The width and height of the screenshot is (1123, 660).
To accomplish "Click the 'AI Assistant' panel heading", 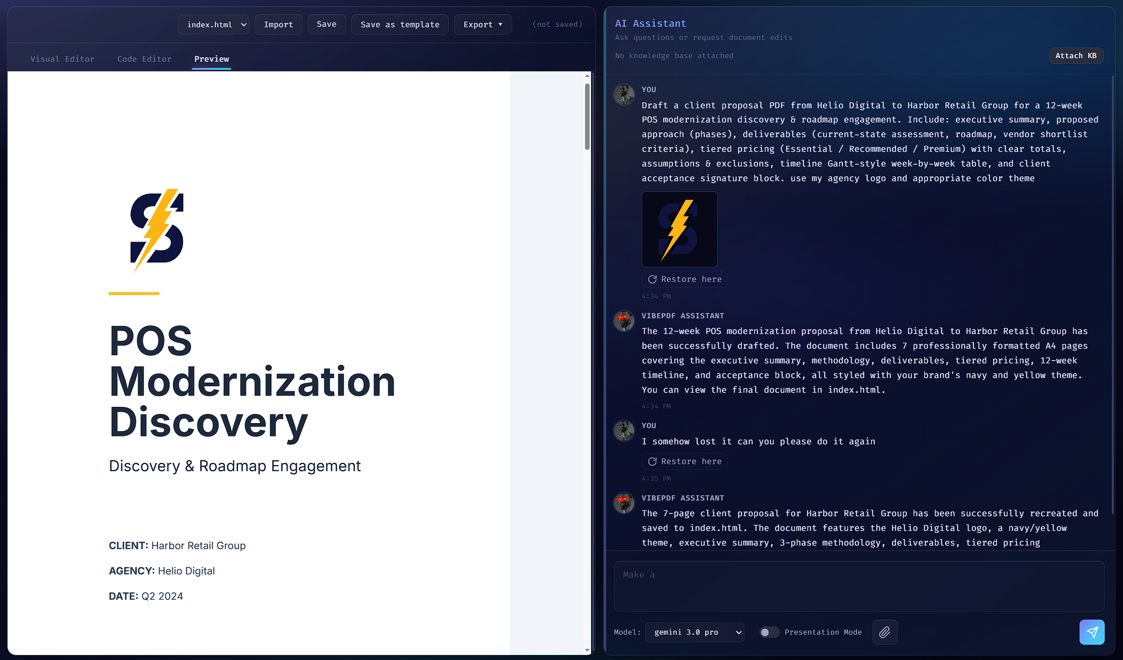I will [x=650, y=23].
